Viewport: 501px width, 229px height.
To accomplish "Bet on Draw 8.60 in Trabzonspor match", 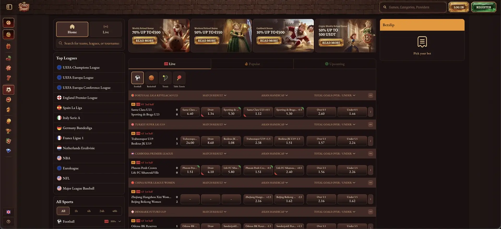I will point(211,141).
